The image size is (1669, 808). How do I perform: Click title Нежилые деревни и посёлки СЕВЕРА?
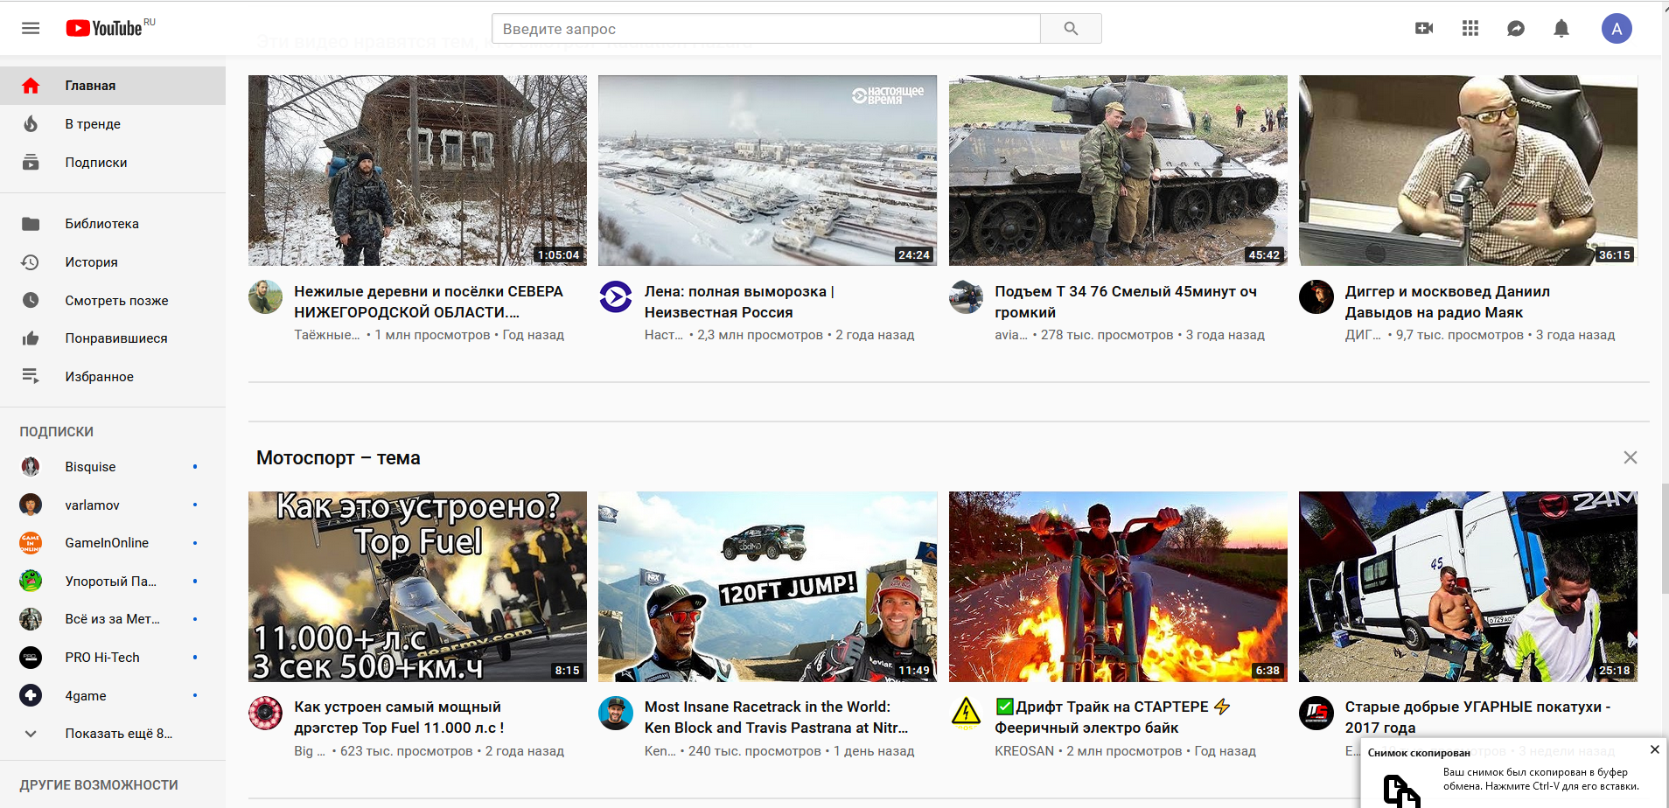429,302
